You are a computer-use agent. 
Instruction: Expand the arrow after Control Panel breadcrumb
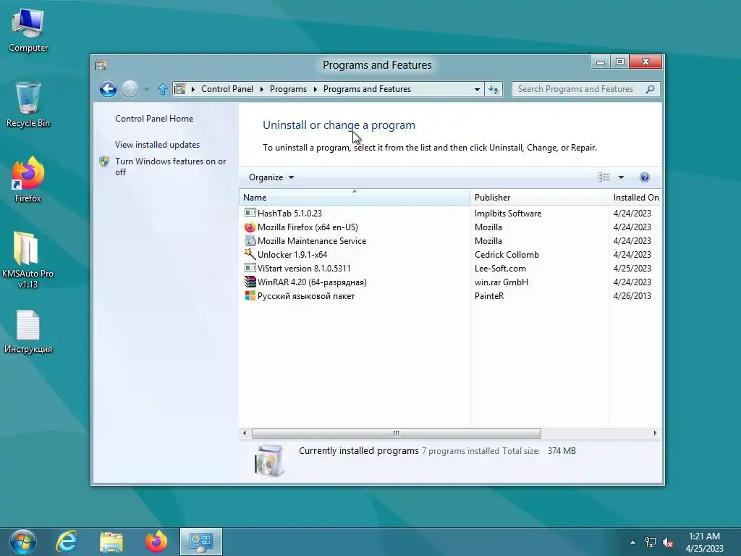tap(261, 89)
